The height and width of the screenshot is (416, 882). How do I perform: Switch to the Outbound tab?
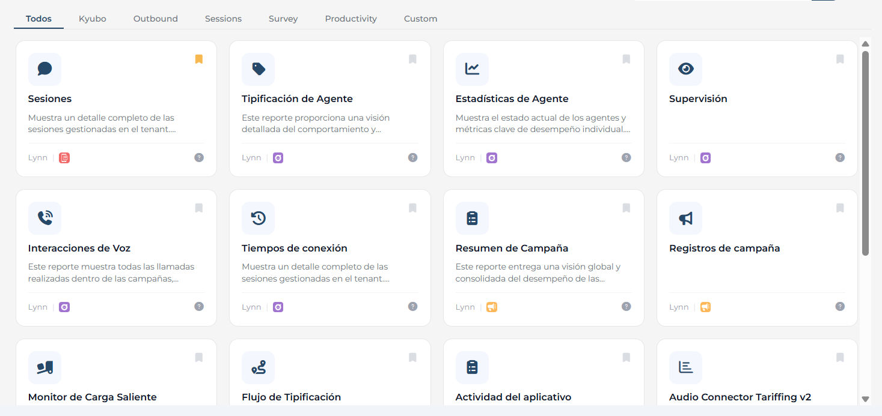click(x=156, y=19)
